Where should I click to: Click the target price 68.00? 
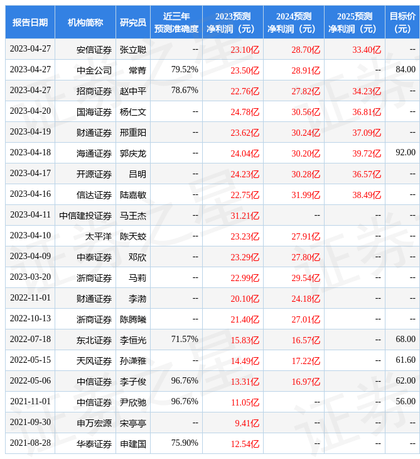(x=406, y=340)
